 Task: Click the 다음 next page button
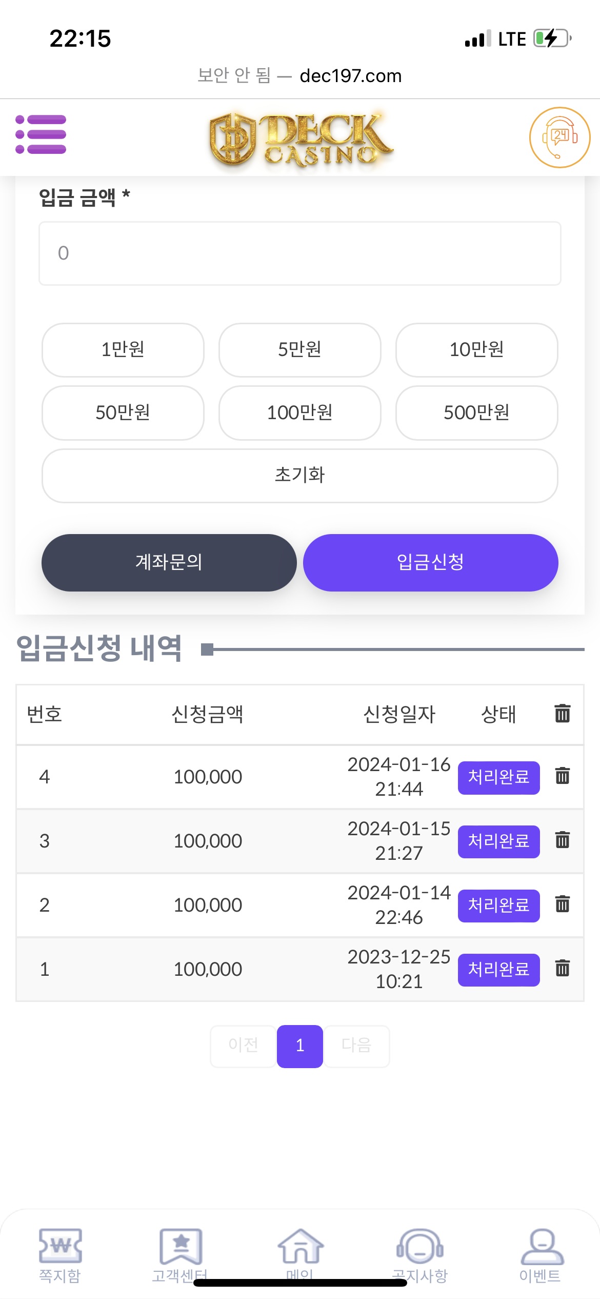[x=356, y=1046]
